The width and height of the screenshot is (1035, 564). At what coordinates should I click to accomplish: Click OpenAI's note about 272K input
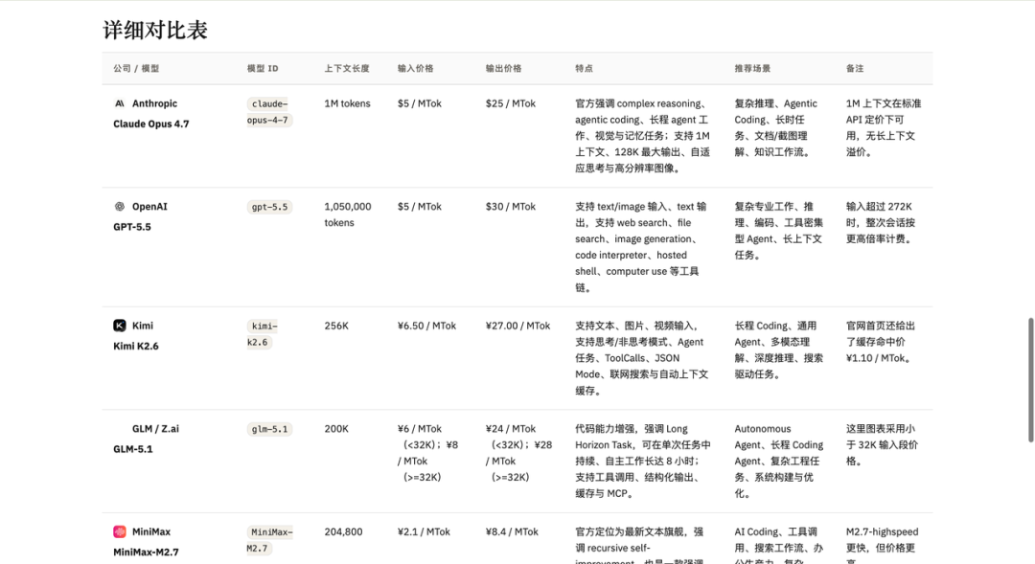pos(882,223)
